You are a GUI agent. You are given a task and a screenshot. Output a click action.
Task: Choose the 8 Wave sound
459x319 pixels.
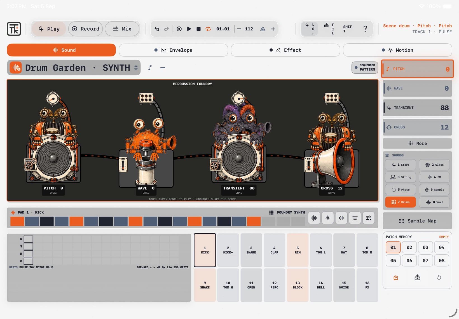(434, 202)
